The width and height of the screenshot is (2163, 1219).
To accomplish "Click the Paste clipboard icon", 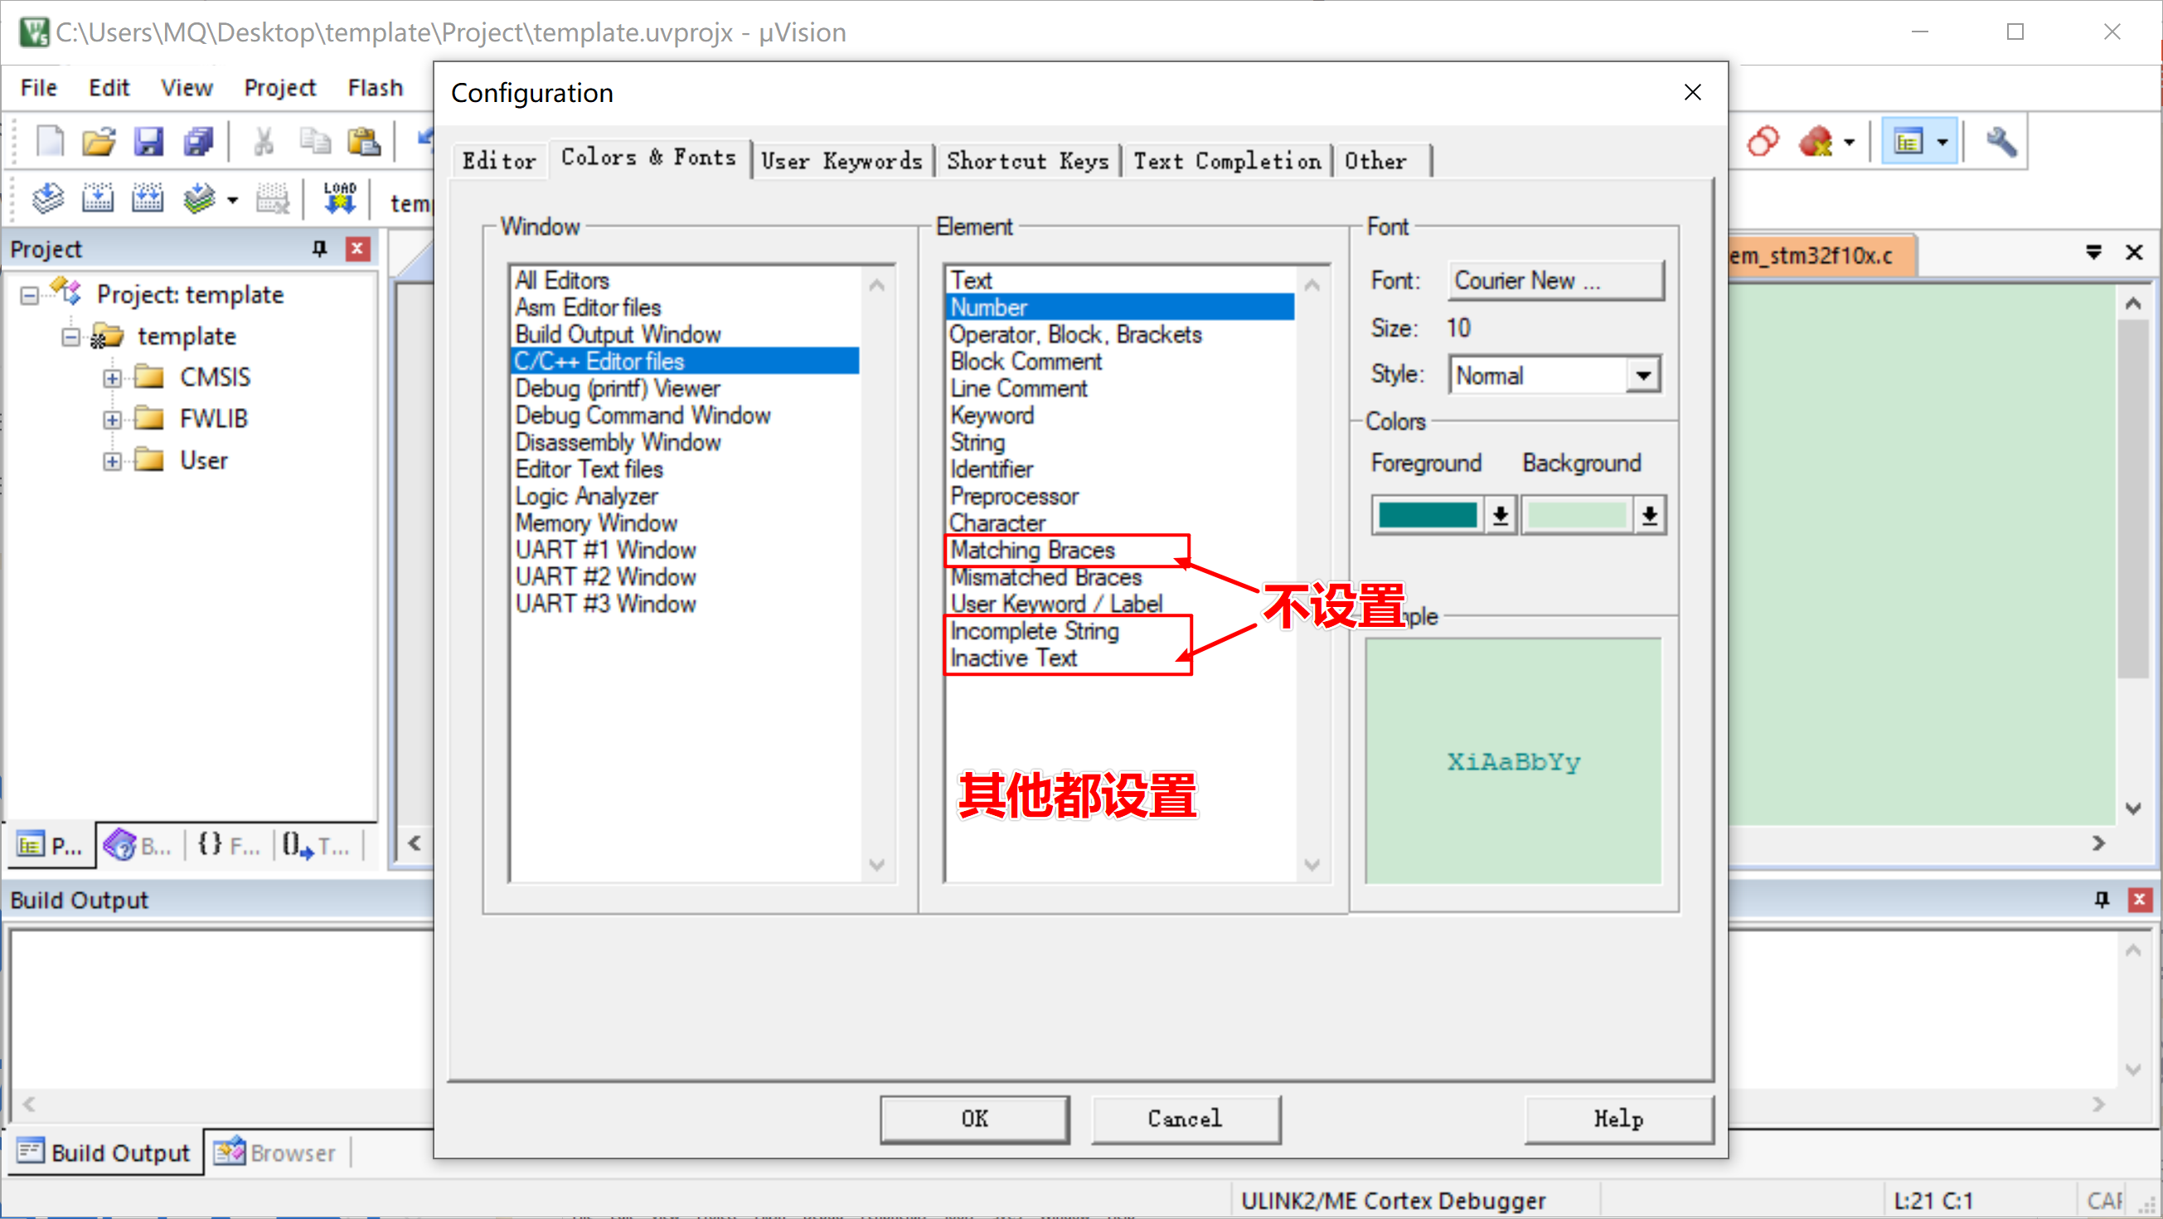I will pyautogui.click(x=364, y=141).
